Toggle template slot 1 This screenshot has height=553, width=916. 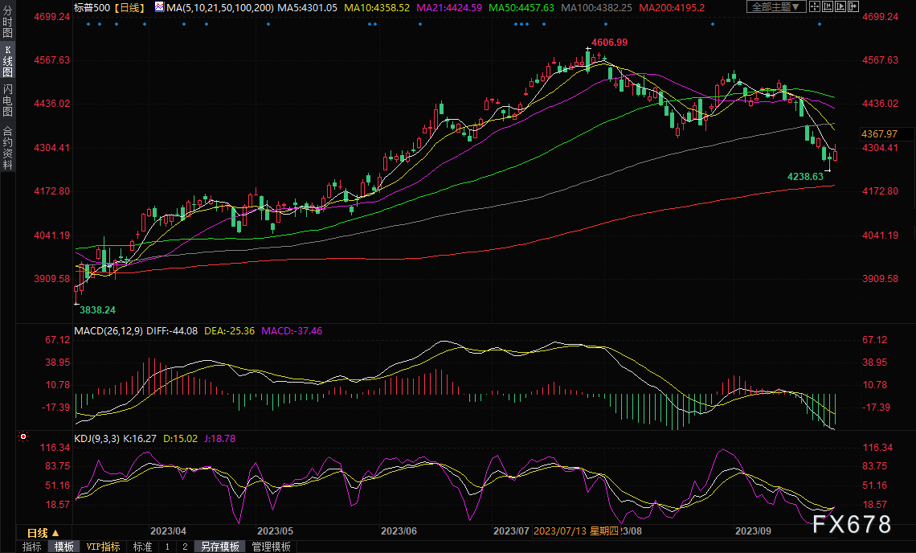click(167, 547)
